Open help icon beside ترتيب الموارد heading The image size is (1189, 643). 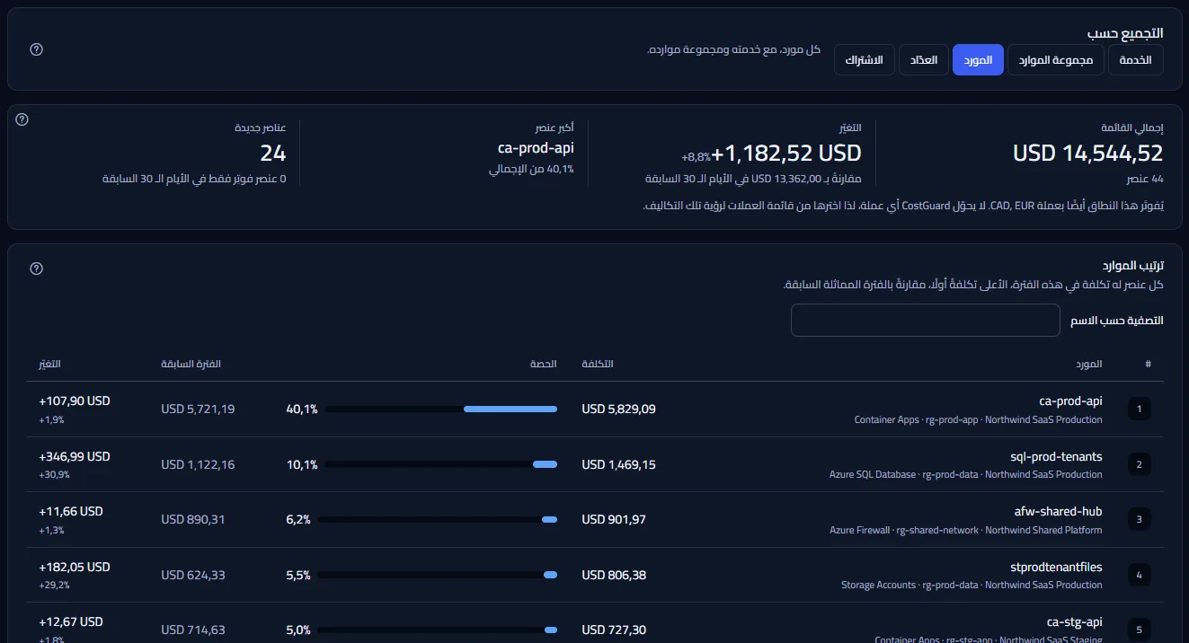37,269
